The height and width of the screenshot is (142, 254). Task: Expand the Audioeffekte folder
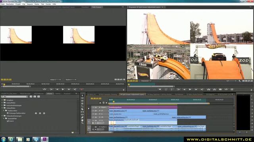pos(2,103)
